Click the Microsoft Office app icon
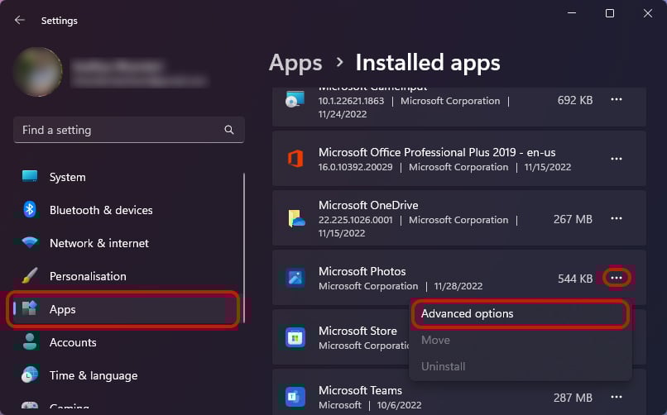The width and height of the screenshot is (667, 415). [295, 159]
